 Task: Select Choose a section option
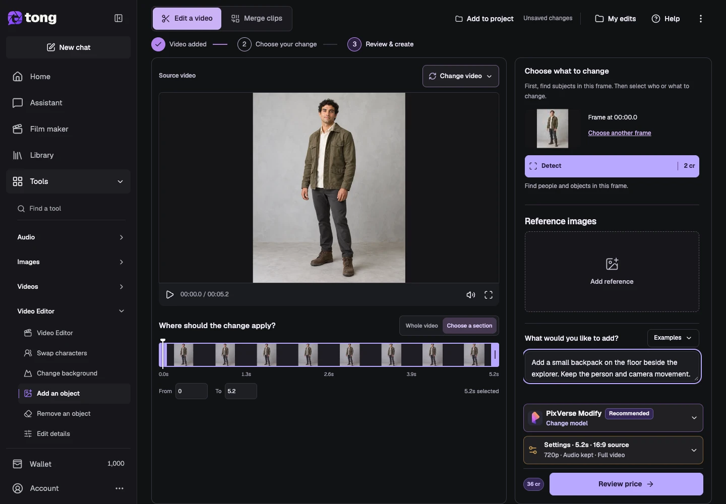click(x=469, y=326)
